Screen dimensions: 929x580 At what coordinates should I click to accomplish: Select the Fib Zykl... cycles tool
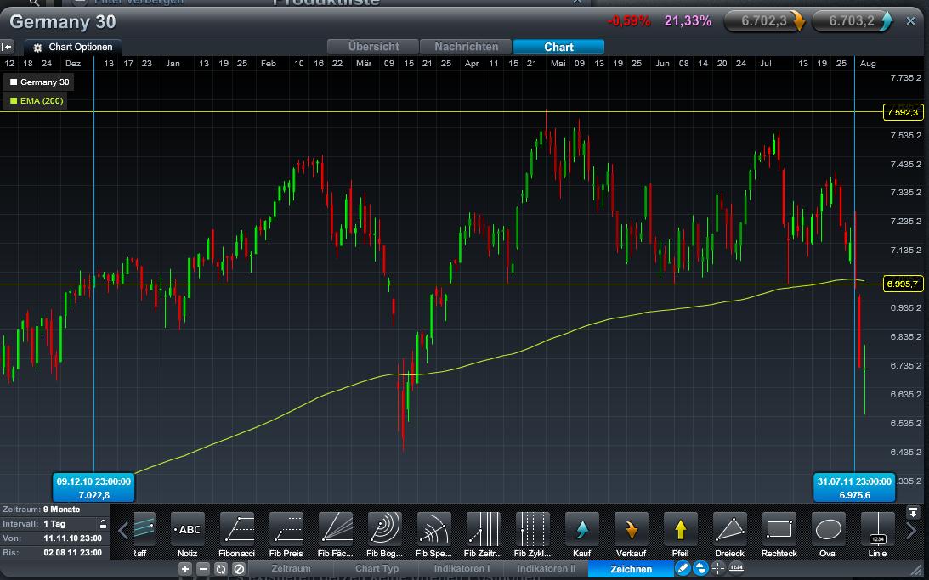click(x=532, y=535)
